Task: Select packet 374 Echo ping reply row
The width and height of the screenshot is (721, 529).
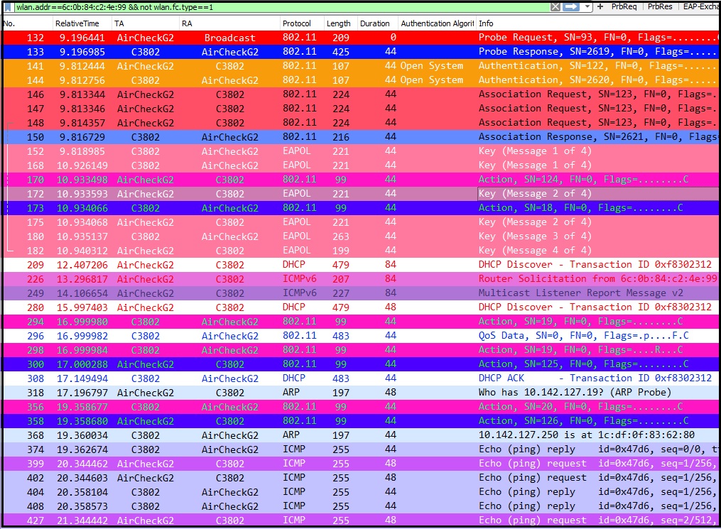Action: 361,449
